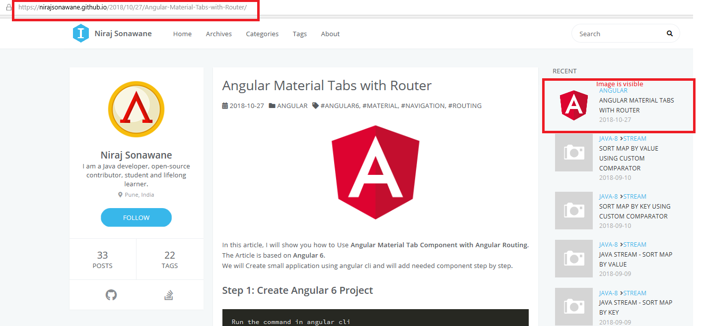701x326 pixels.
Task: Open the Tags menu item
Action: click(300, 34)
